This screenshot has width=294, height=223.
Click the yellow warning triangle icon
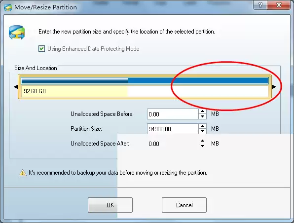point(23,173)
